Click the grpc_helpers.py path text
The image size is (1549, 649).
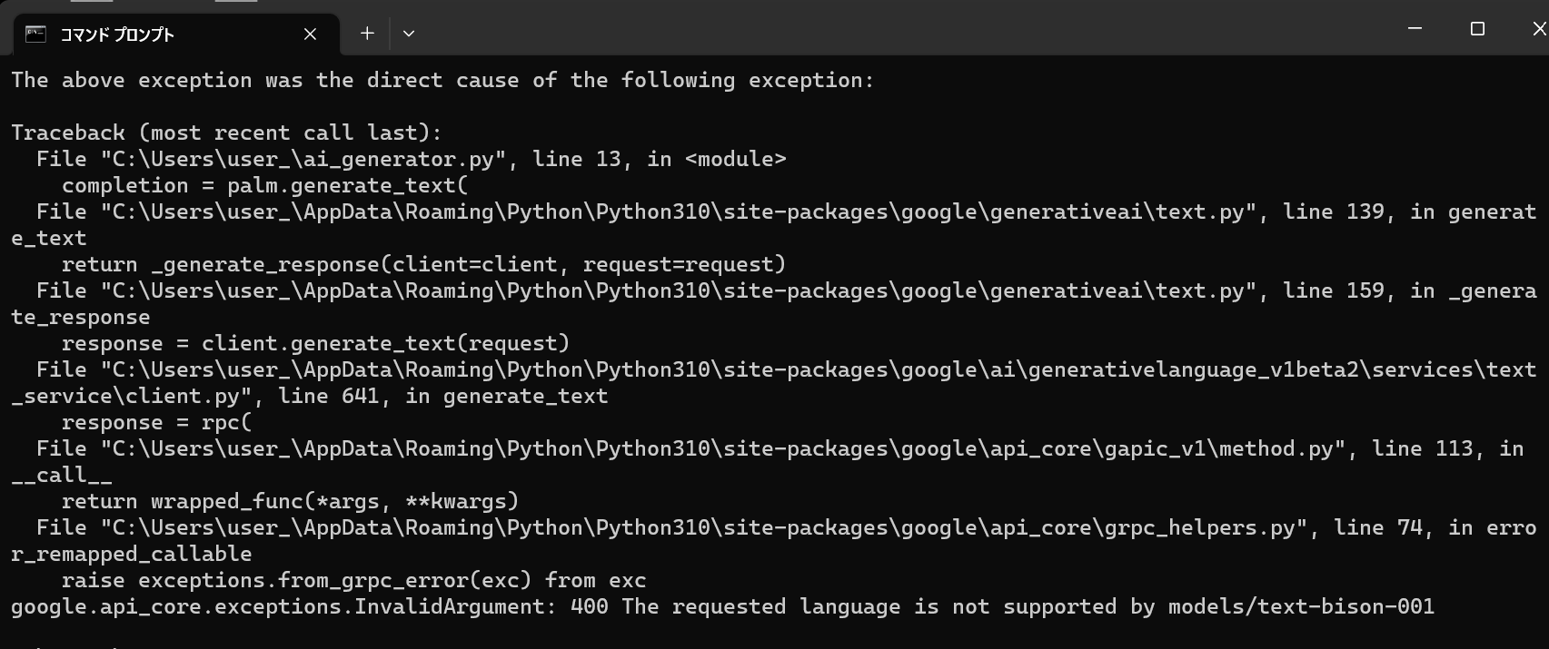tap(1201, 527)
